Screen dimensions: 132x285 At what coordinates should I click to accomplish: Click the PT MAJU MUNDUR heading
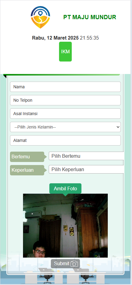(x=90, y=17)
